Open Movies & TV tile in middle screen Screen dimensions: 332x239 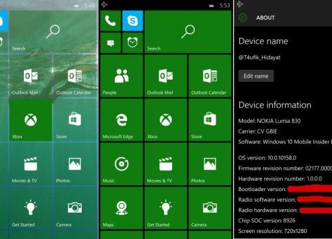pos(166,164)
